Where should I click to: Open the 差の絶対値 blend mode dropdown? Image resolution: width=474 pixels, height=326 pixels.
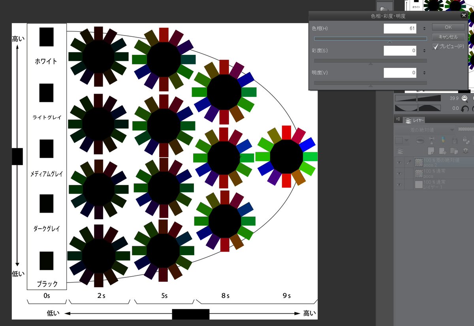425,130
